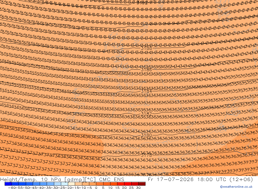258x189 pixels.
Task: Click the '30' legend scale value
Action: pyautogui.click(x=138, y=188)
